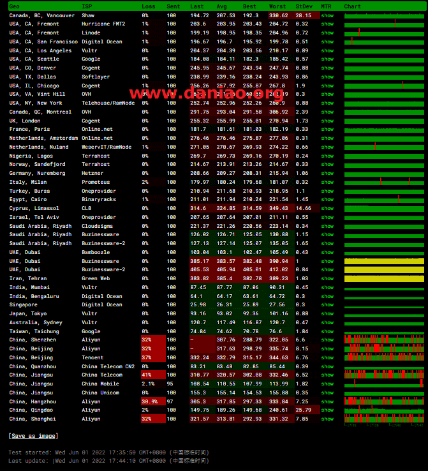Image resolution: width=428 pixels, height=471 pixels.
Task: Show MTR for Nigeria Lagos Terrahost
Action: point(327,156)
